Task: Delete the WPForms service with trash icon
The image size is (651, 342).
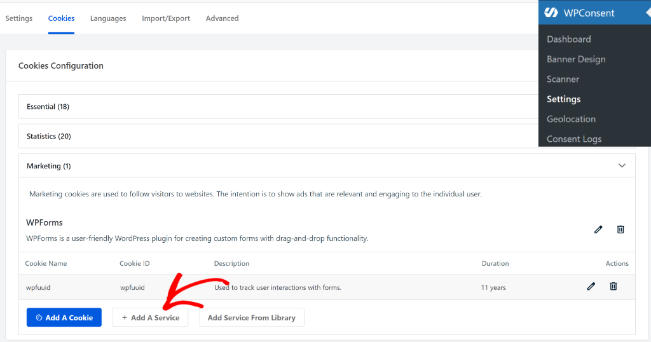Action: coord(620,229)
